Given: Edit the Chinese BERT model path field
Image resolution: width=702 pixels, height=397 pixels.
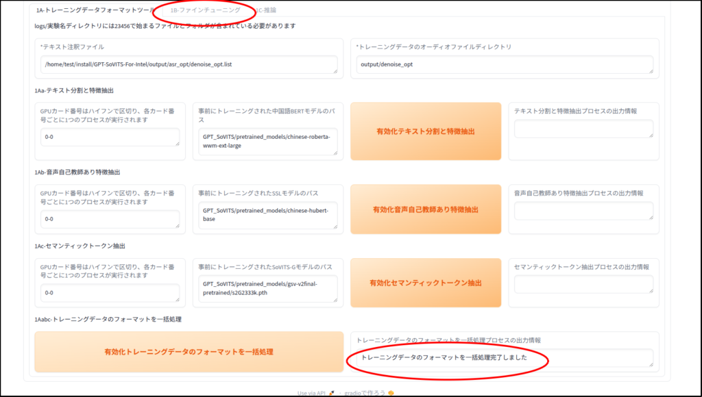Looking at the screenshot, I should coord(268,142).
